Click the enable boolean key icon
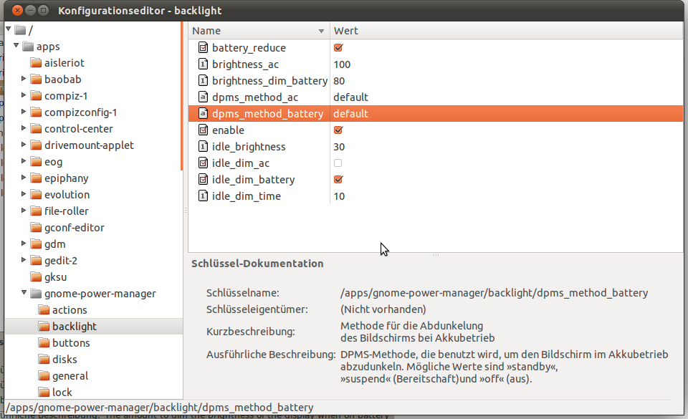Screen dimensions: 688x419 click(x=203, y=130)
